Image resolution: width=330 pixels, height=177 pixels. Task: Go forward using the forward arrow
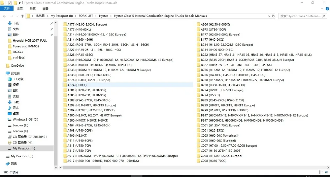click(12, 16)
